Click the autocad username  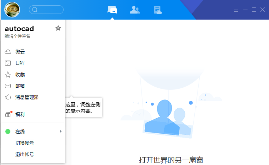click(19, 29)
